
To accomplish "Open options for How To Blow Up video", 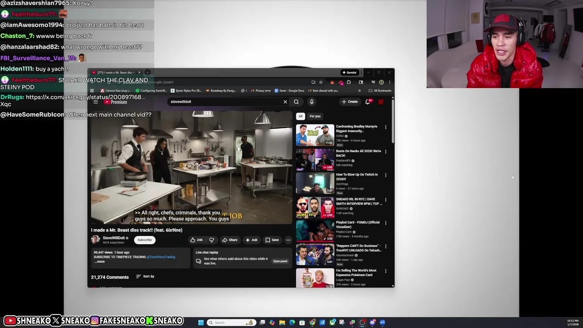I will [x=386, y=175].
